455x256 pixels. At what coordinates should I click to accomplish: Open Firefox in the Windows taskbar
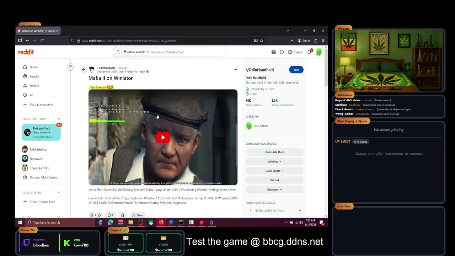click(x=161, y=223)
